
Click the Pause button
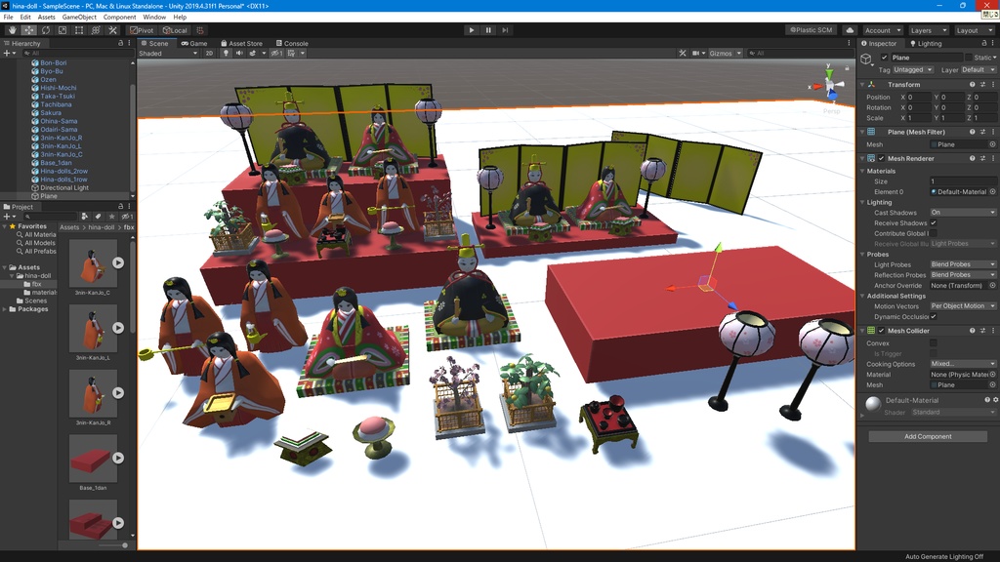click(488, 30)
